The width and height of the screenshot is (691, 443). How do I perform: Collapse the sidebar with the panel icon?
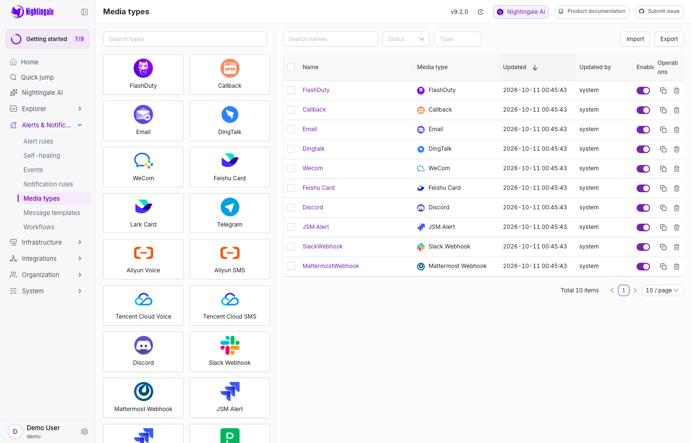click(84, 12)
